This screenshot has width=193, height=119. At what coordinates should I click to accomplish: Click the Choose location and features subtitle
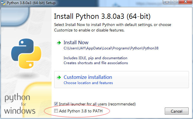(x=88, y=83)
